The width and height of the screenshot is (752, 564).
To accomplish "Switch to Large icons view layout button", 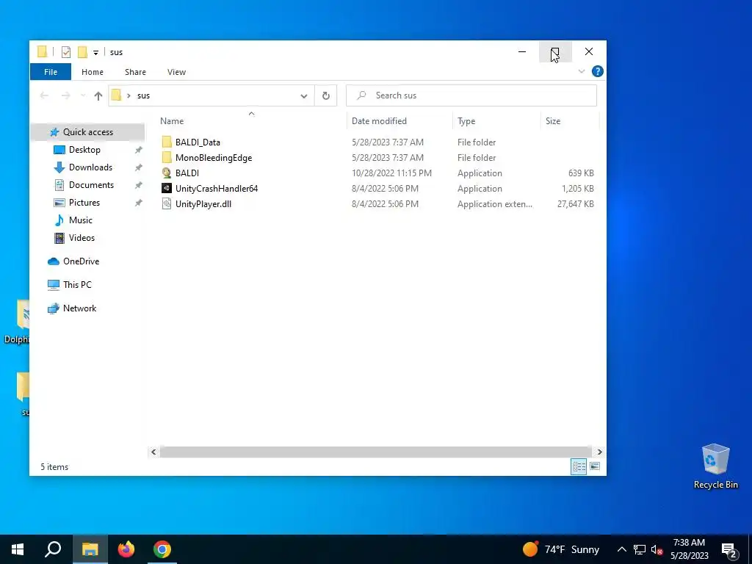I will coord(595,466).
